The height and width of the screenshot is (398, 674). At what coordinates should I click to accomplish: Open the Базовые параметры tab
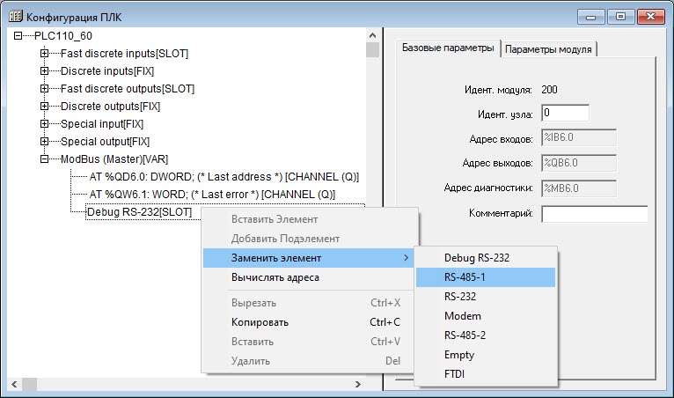447,48
